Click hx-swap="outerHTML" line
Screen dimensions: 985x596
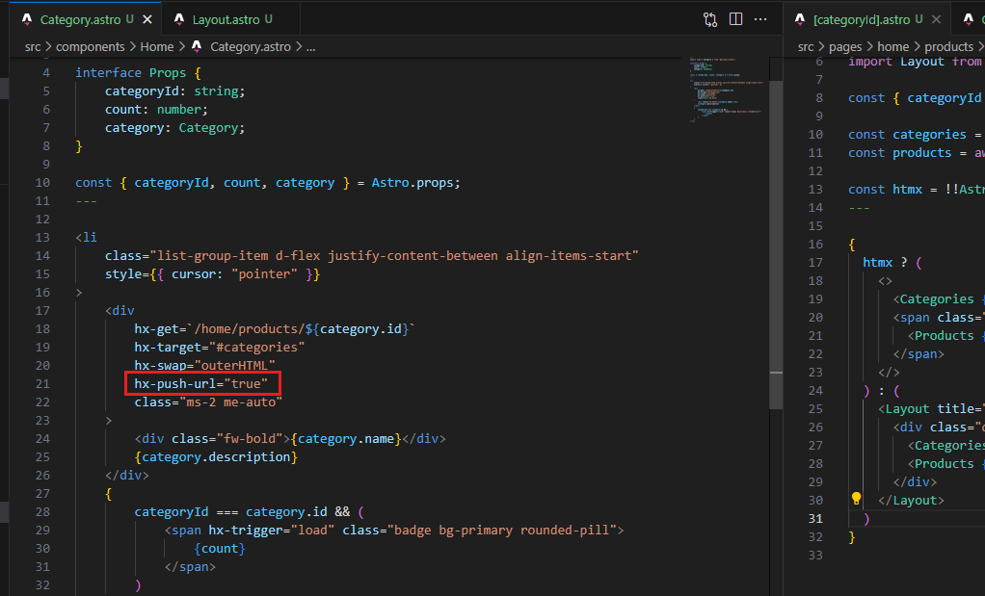(204, 365)
